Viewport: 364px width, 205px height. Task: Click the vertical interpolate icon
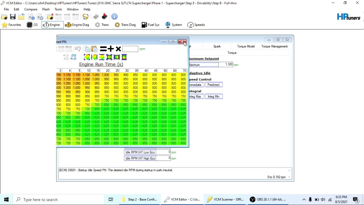point(102,57)
